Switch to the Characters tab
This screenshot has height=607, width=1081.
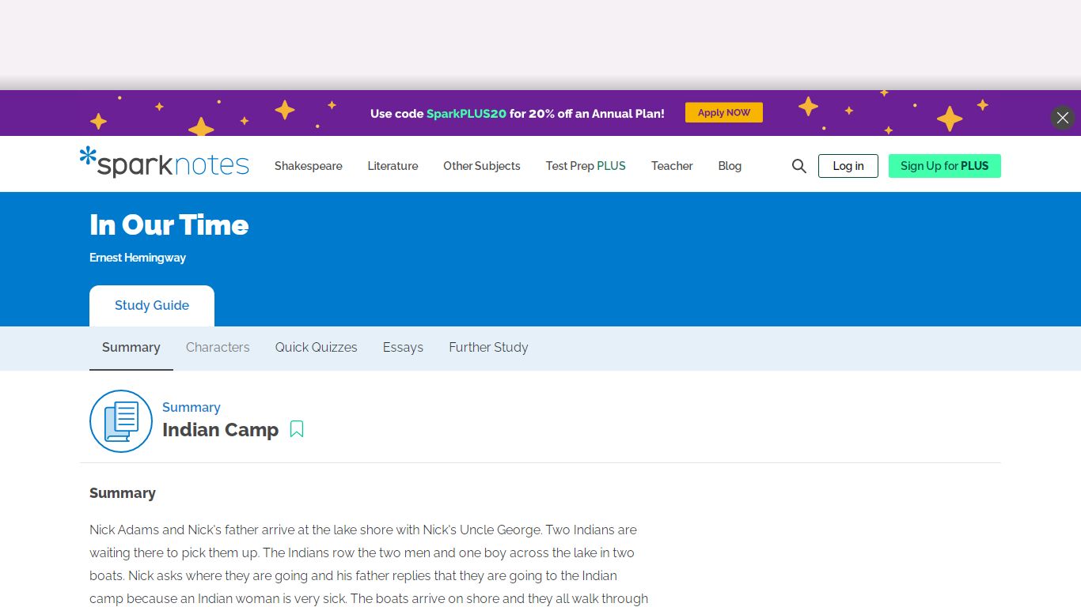(x=218, y=348)
